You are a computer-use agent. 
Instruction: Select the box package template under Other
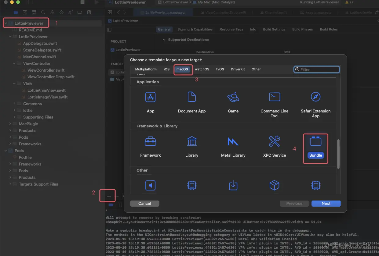point(274,185)
